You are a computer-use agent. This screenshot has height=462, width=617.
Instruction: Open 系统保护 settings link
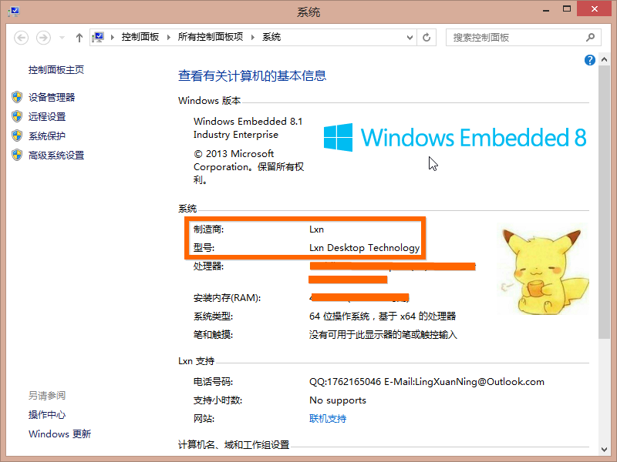47,136
